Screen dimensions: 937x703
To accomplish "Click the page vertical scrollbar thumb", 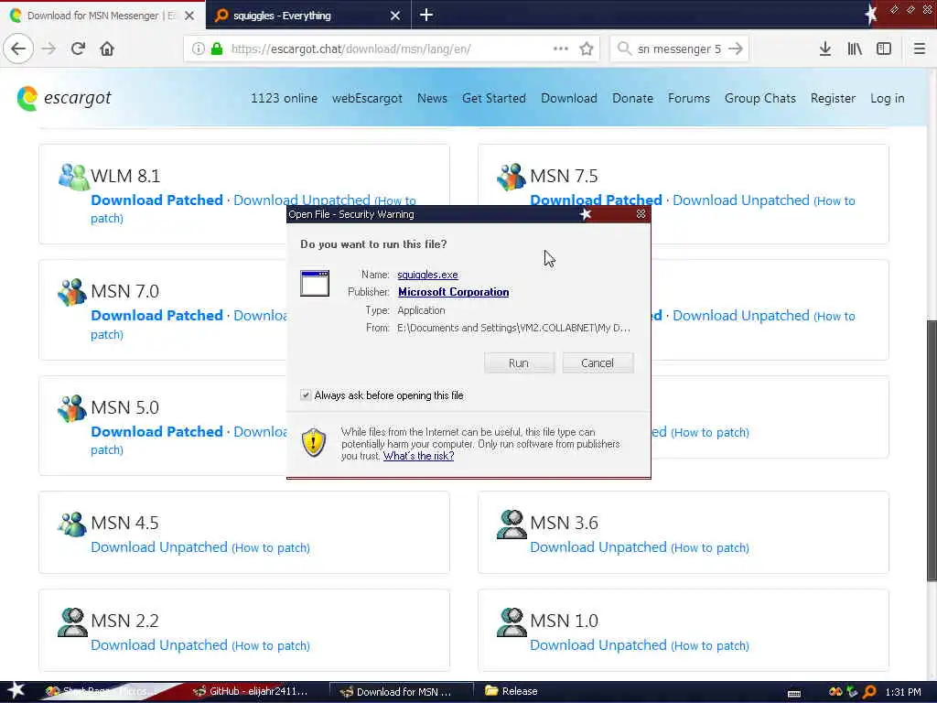I will [932, 449].
